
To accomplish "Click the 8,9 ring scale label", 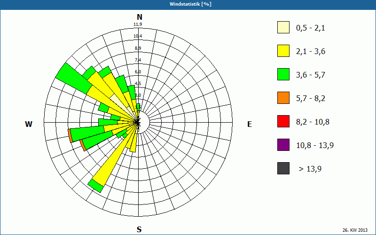I will coord(138,48).
